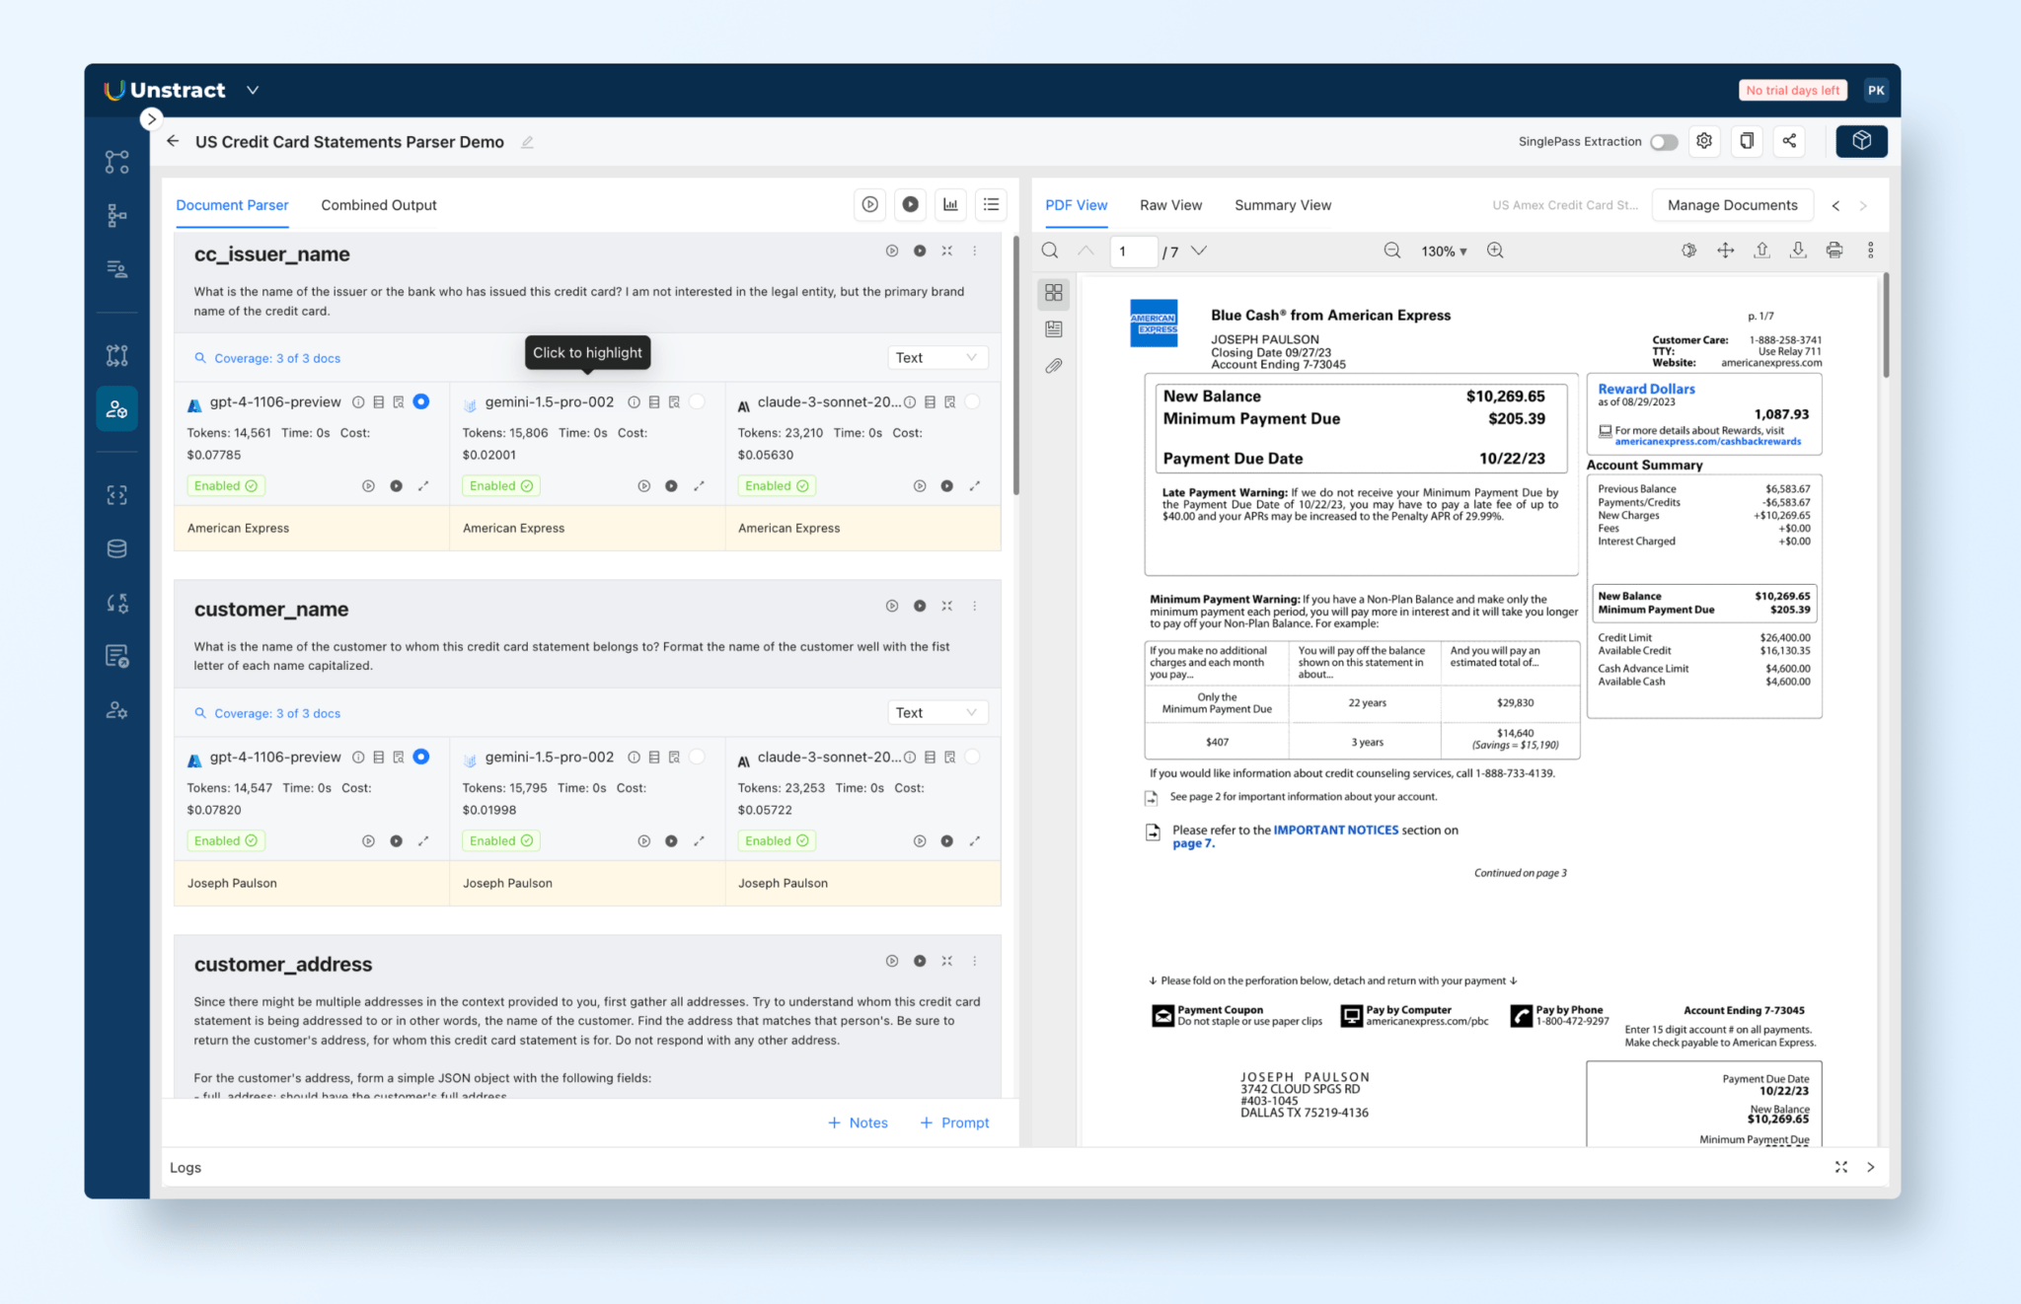Click the add Prompt link
Image resolution: width=2021 pixels, height=1304 pixels.
(x=954, y=1123)
